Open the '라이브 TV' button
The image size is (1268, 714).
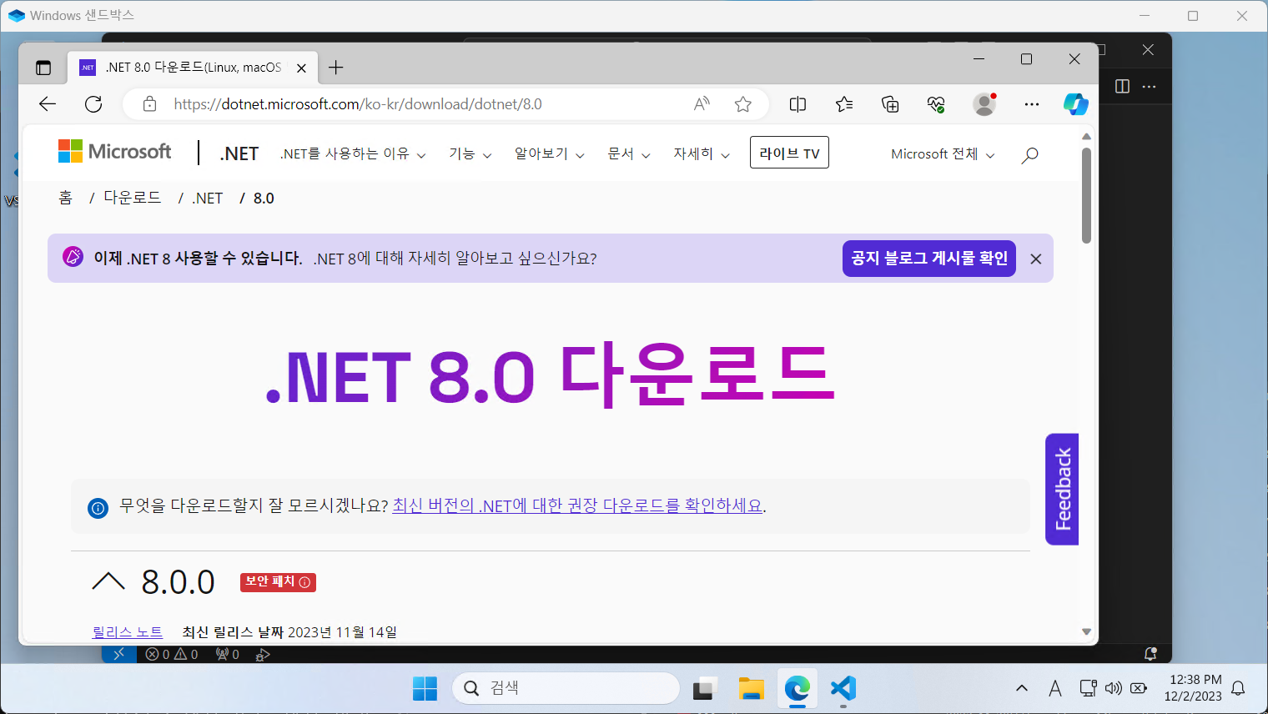point(789,153)
